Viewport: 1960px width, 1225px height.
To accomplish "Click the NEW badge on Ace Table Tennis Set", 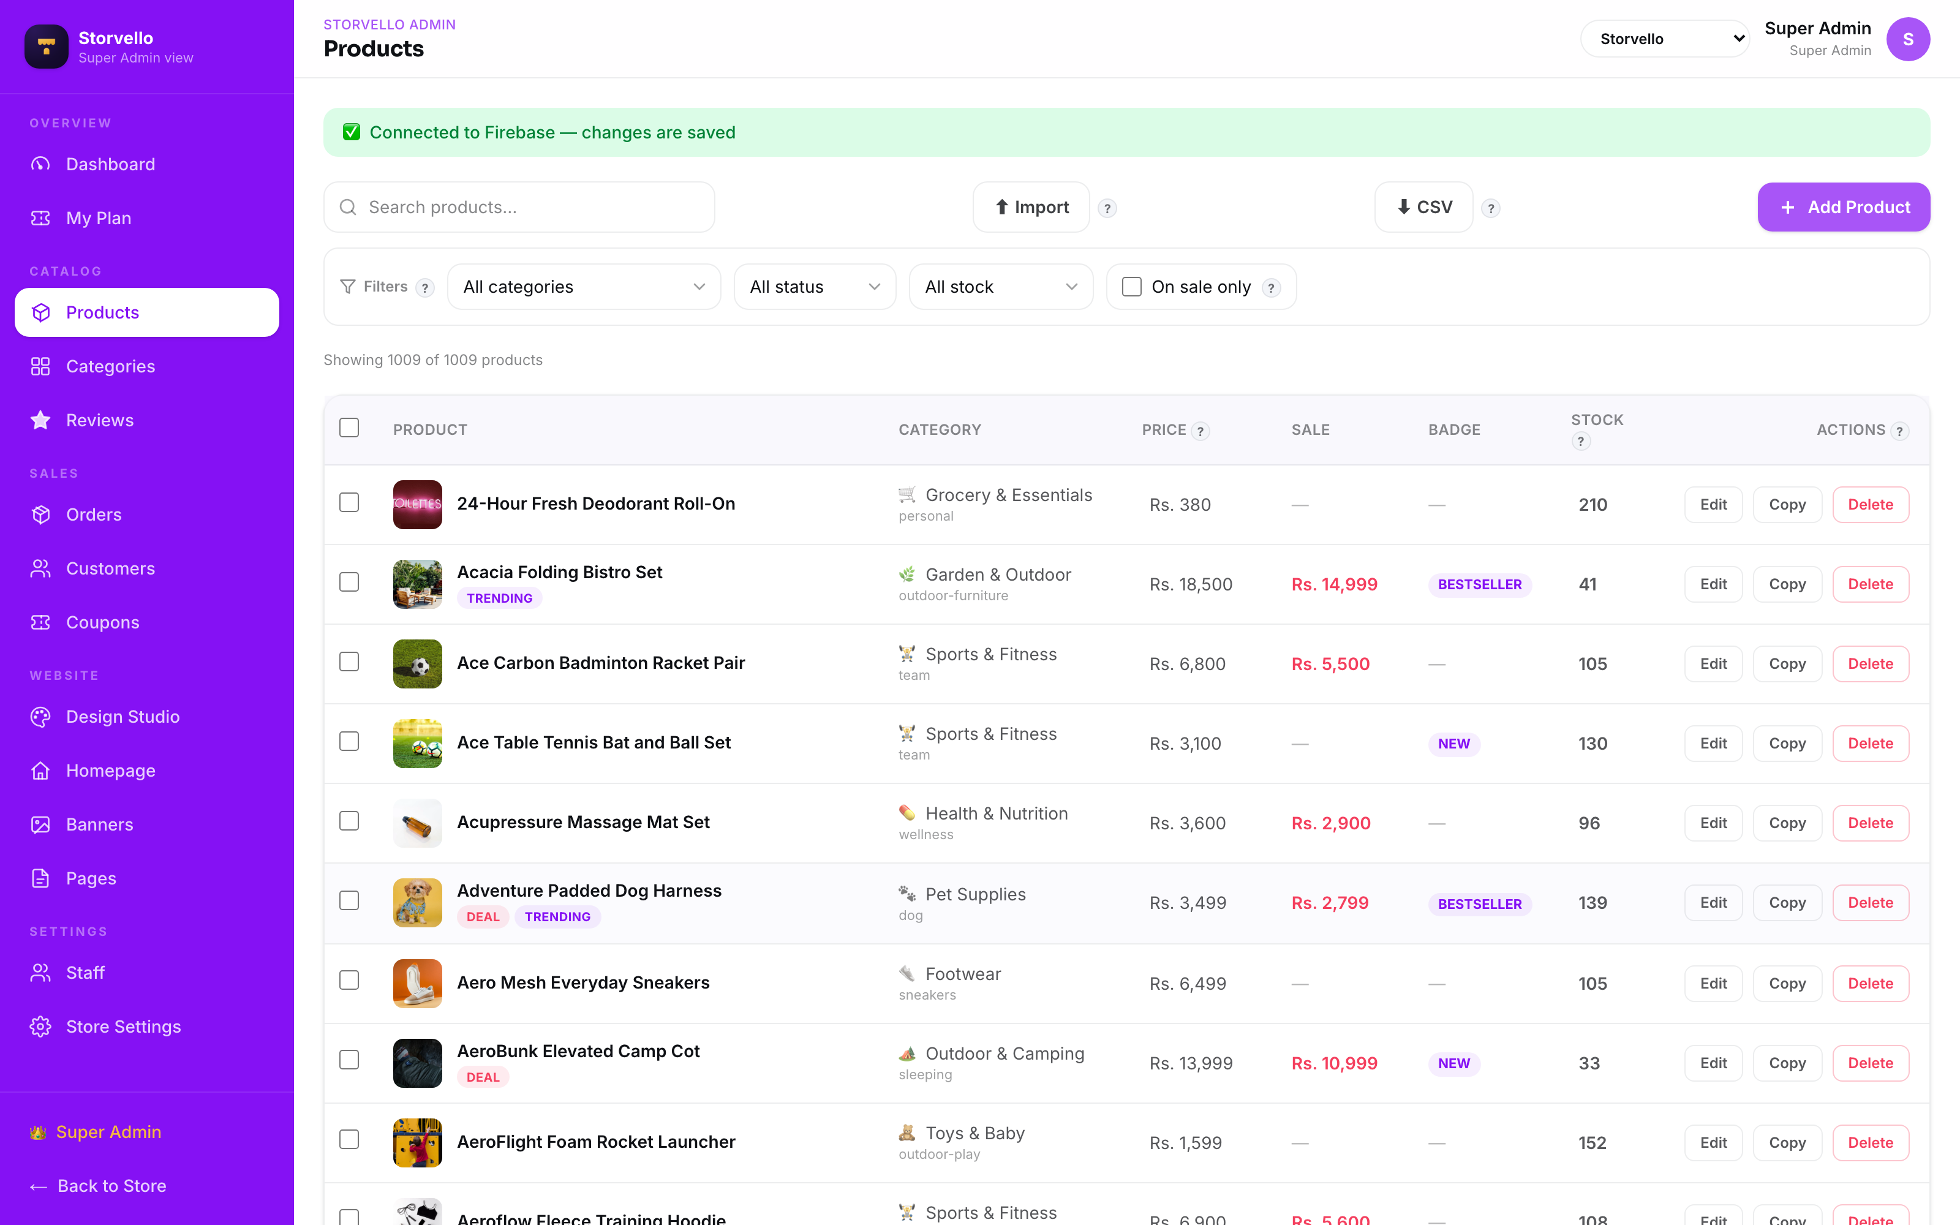I will click(1454, 744).
